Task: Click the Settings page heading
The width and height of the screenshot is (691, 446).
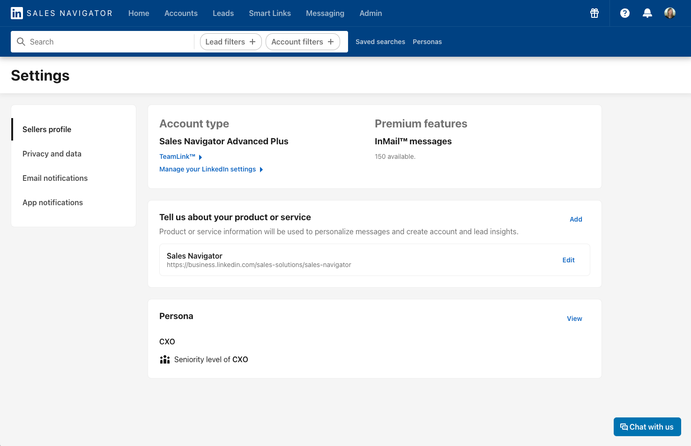Action: point(40,75)
